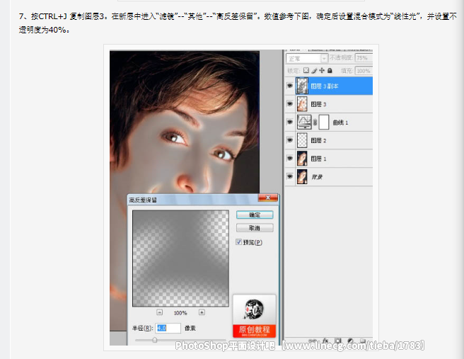Select the layer name 曲线 1

pyautogui.click(x=340, y=122)
